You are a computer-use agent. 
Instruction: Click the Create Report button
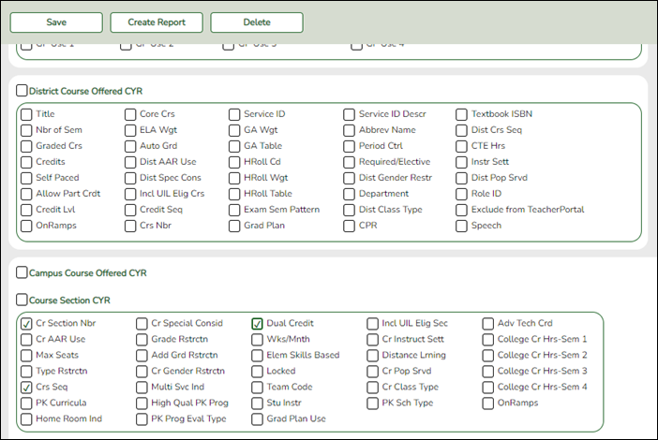click(x=157, y=22)
